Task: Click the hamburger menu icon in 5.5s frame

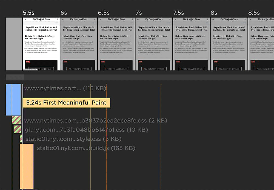Action: (25, 19)
